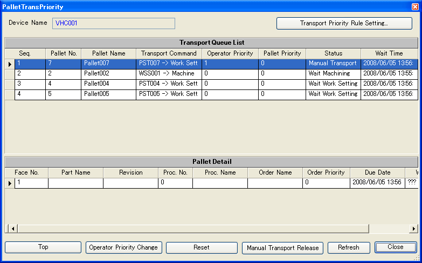Click the Device Name field VHC001
The image size is (422, 263).
(x=114, y=23)
